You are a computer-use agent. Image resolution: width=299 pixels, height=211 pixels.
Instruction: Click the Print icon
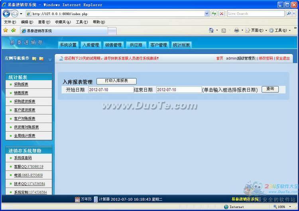point(236,30)
